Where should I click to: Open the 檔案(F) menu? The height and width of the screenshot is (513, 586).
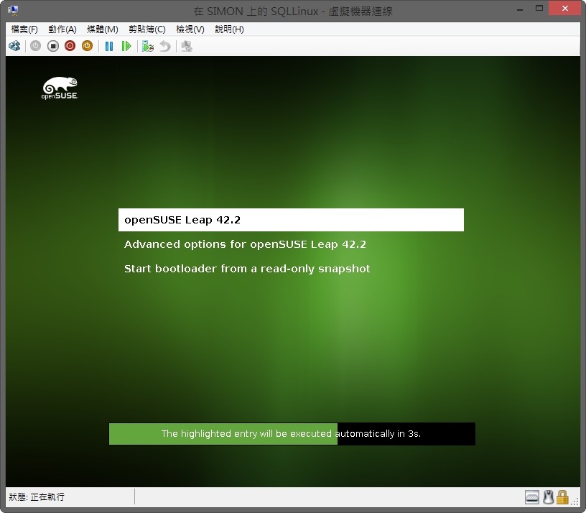coord(24,29)
